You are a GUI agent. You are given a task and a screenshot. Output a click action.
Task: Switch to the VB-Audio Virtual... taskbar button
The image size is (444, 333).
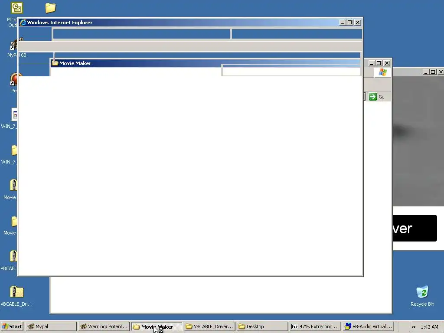tap(368, 326)
